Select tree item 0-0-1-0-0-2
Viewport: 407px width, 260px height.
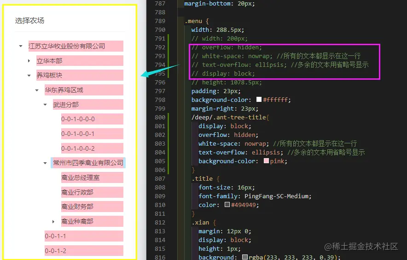(92, 148)
